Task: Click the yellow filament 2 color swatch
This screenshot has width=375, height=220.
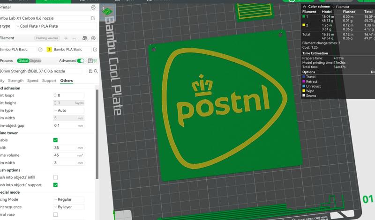Action: [49, 50]
